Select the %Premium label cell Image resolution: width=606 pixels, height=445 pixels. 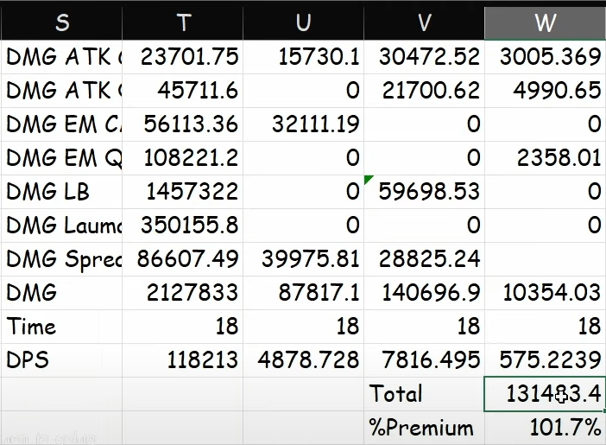425,428
